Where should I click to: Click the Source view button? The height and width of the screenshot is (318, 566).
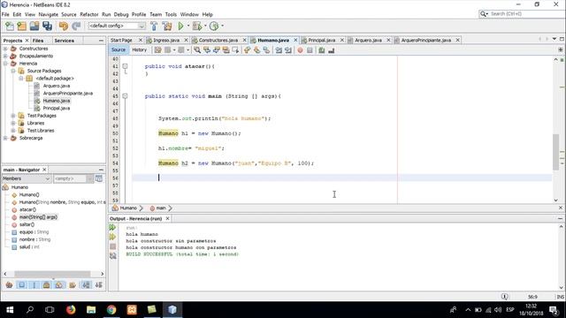point(119,49)
